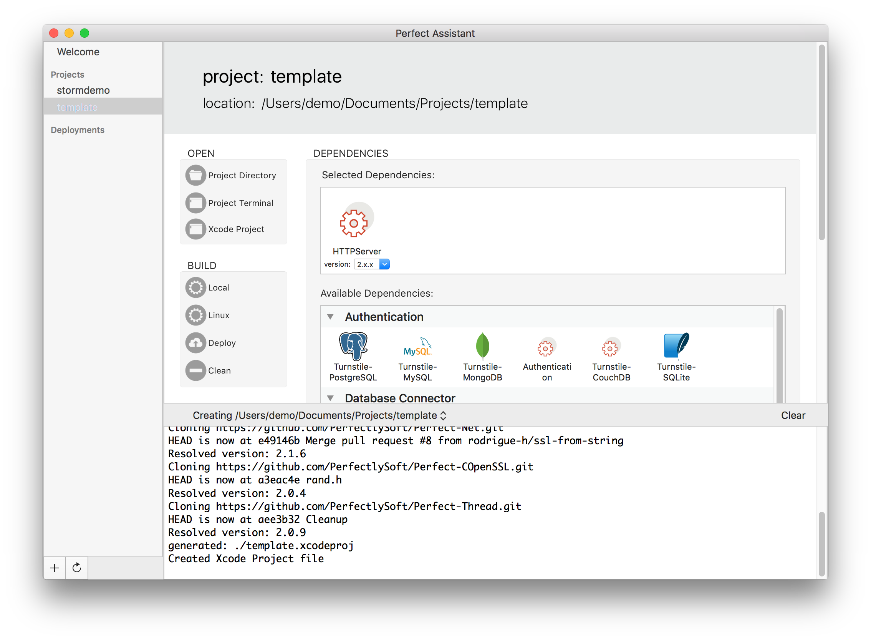Click the Deployments sidebar section
This screenshot has width=871, height=641.
point(78,130)
